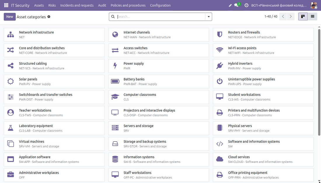Go to the next page of records
This screenshot has width=321, height=183.
click(291, 17)
